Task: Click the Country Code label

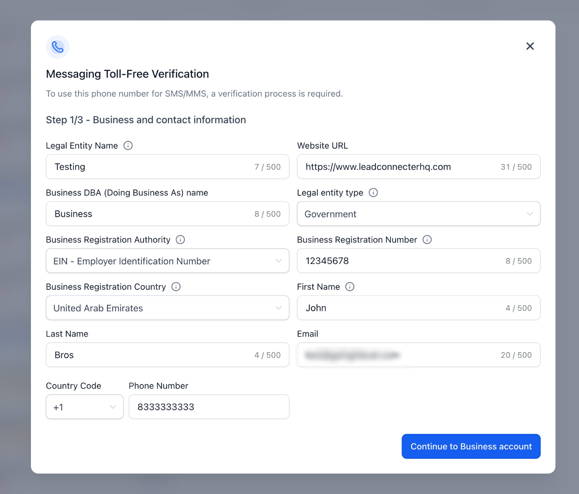Action: pyautogui.click(x=73, y=386)
